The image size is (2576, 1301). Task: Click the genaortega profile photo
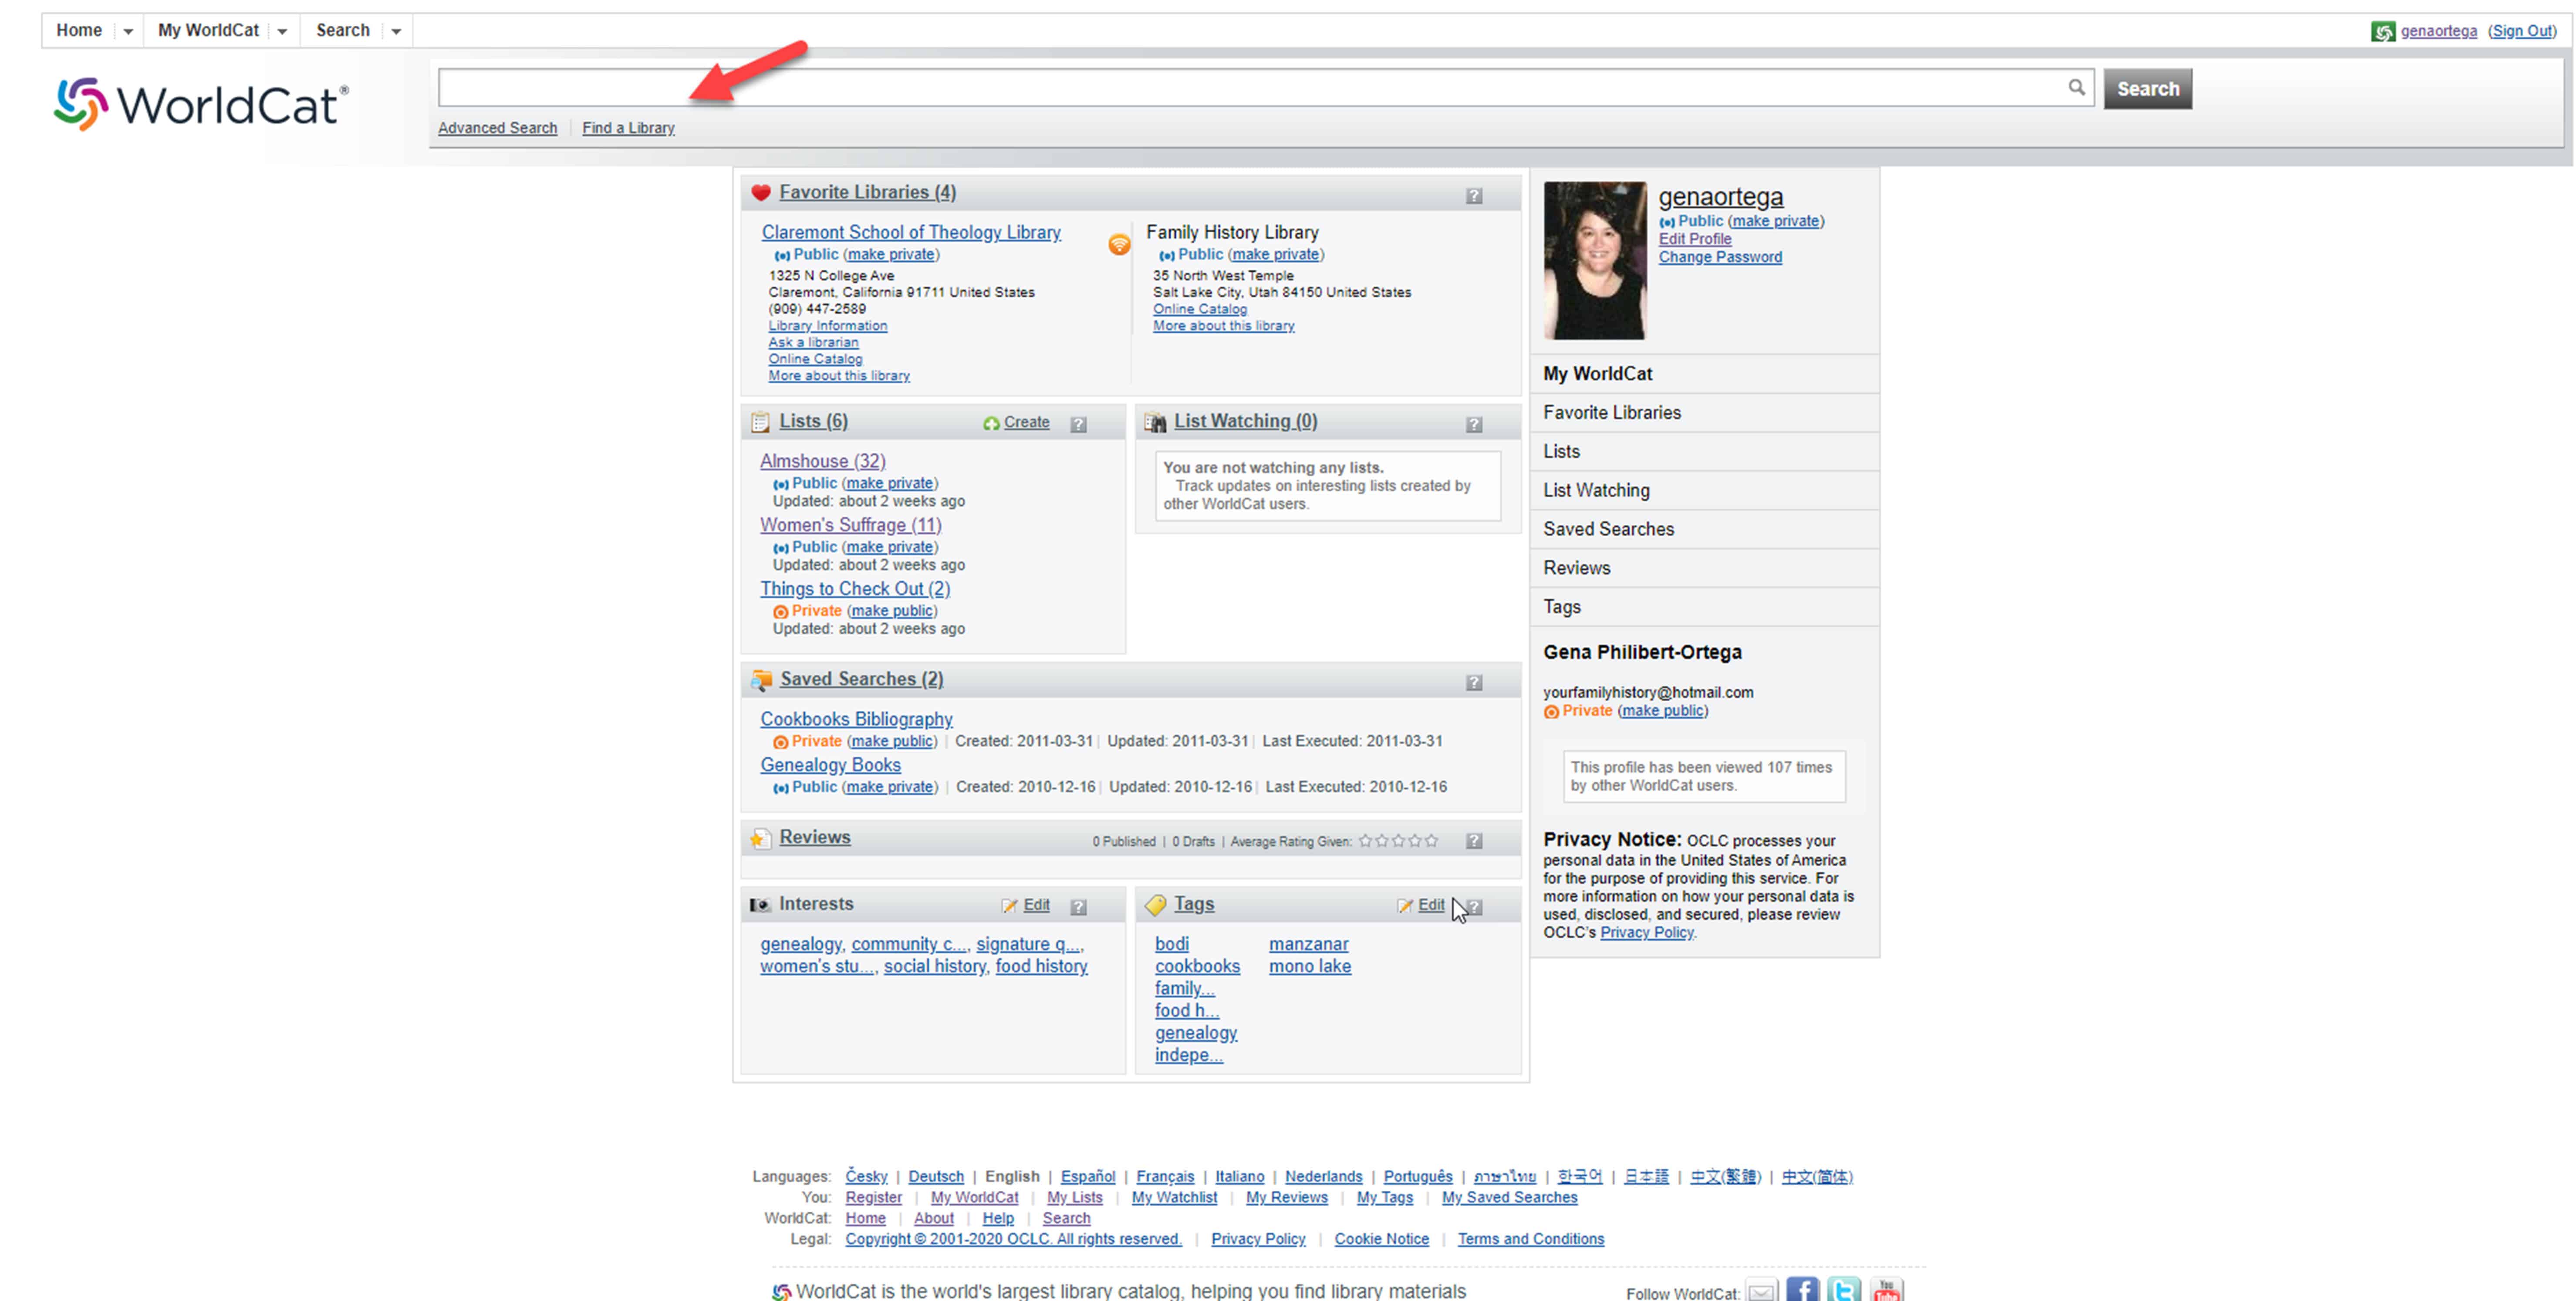click(1594, 261)
